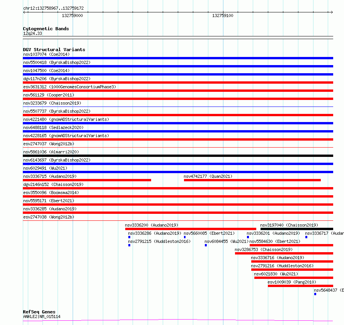Image resolution: width=344 pixels, height=325 pixels.
Task: Open the ANKLE2|NM_015114 gene label
Action: tap(42, 316)
